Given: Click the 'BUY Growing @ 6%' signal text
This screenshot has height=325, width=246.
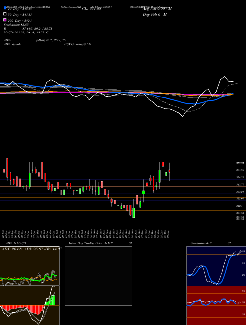Looking at the screenshot, I should [77, 44].
